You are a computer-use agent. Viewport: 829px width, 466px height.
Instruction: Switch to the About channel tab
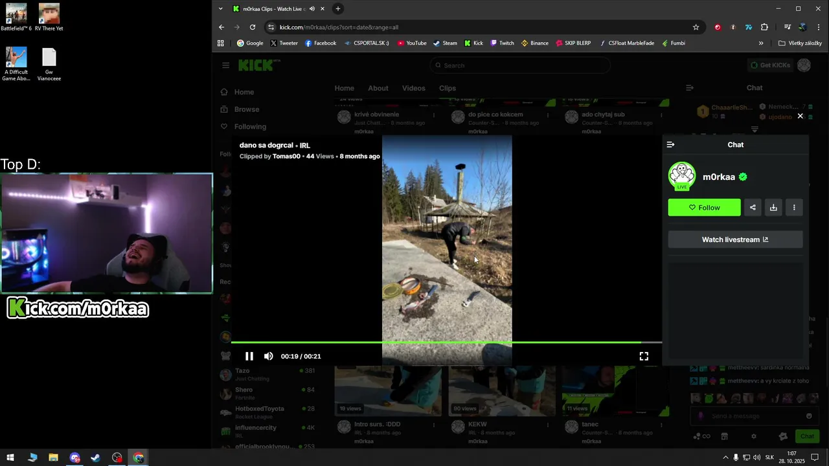pyautogui.click(x=378, y=88)
